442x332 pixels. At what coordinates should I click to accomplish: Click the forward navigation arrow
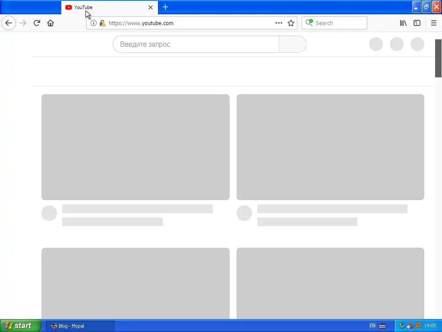pos(23,23)
